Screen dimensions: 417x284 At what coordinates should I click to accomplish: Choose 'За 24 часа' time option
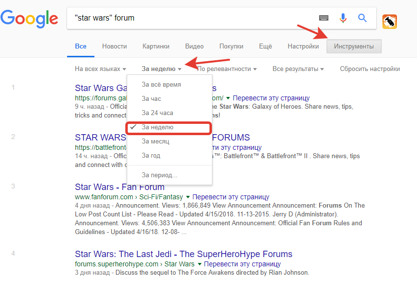click(x=169, y=113)
